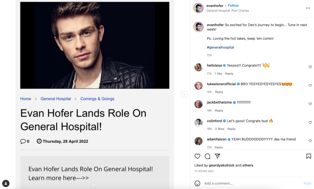Screen dimensions: 314x189
Task: Open evanhofer's profile picture in header
Action: (198, 8)
